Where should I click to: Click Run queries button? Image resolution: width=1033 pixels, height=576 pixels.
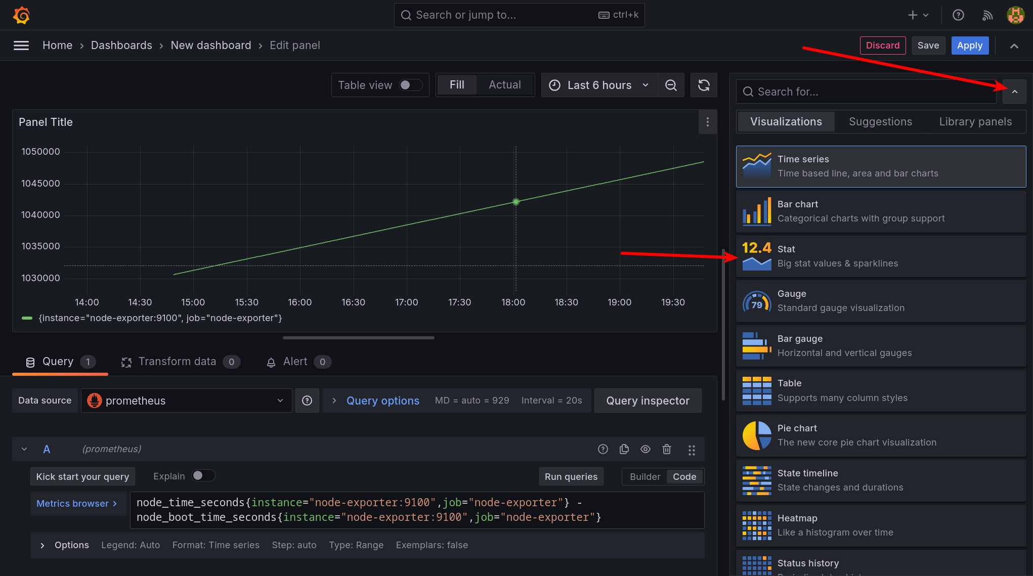(x=571, y=477)
